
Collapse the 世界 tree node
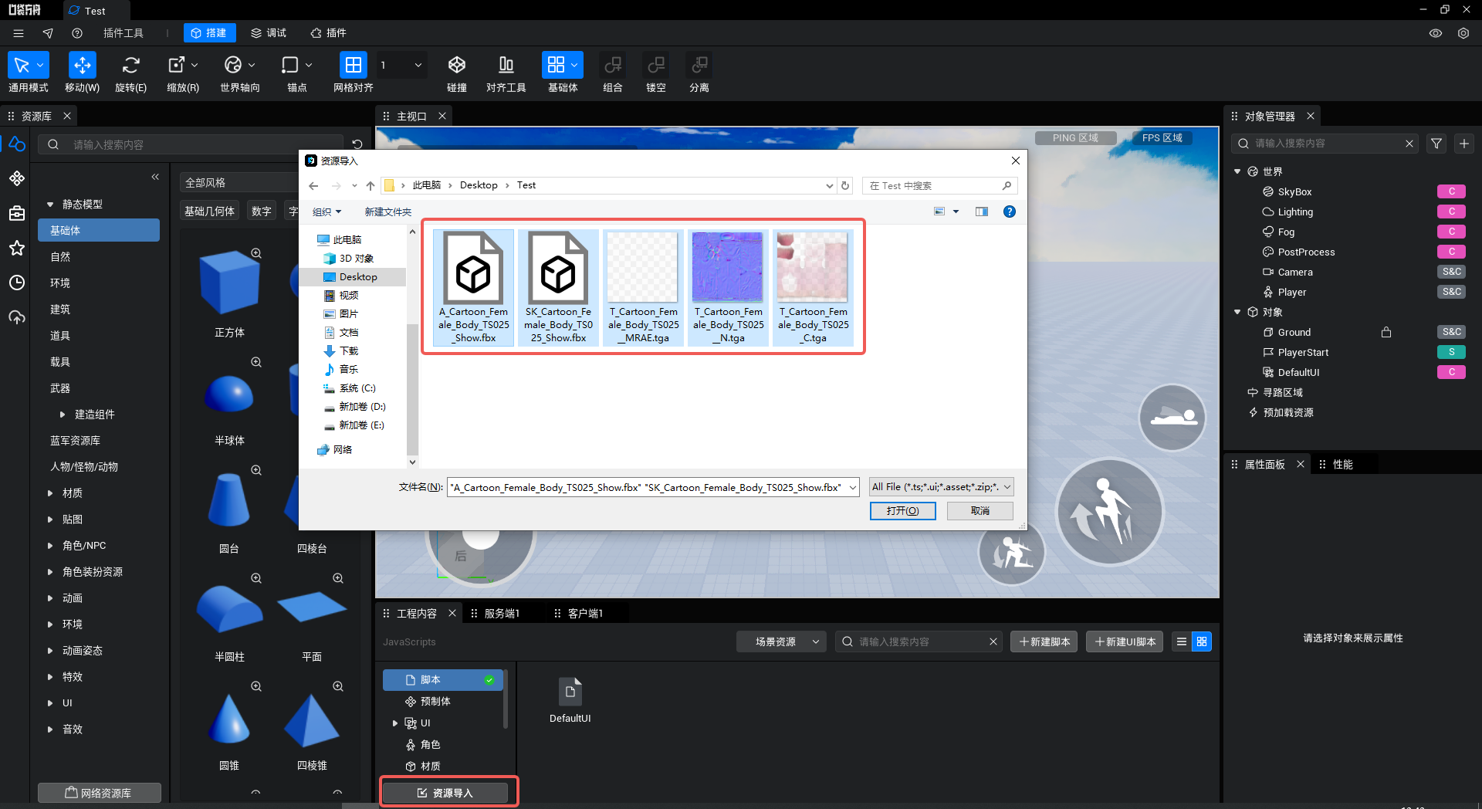pos(1237,171)
